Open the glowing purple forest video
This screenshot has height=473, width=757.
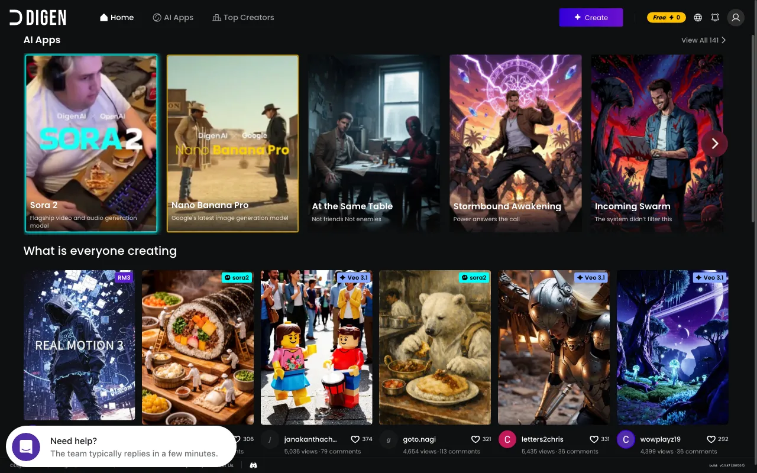click(x=672, y=348)
